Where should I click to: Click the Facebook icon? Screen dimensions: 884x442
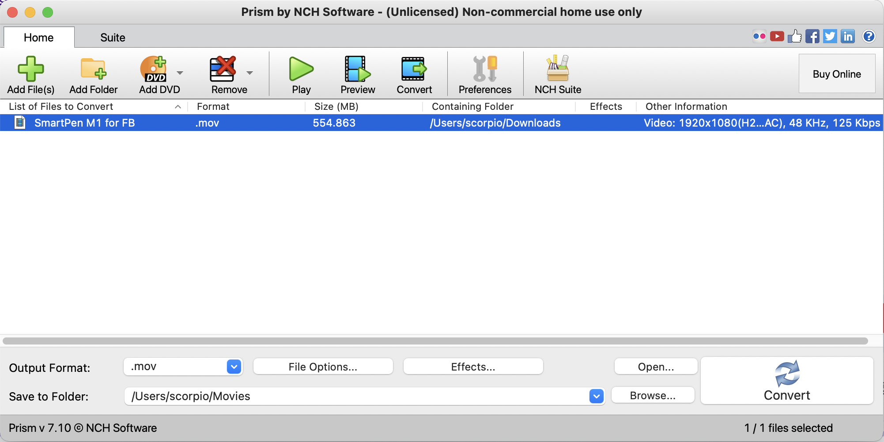pyautogui.click(x=812, y=36)
